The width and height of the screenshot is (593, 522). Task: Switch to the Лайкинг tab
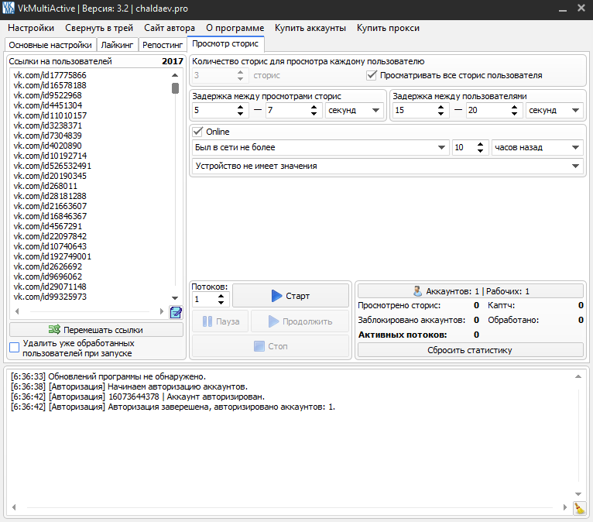click(118, 45)
